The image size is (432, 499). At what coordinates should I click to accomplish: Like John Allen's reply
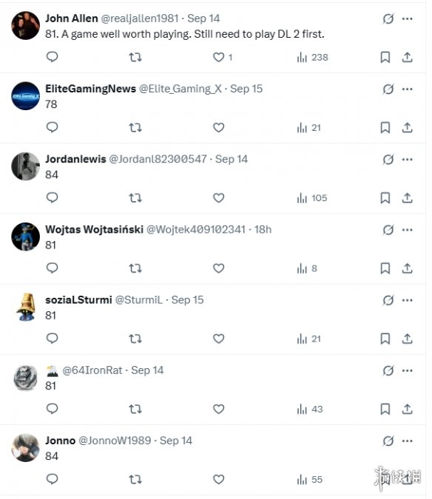219,57
